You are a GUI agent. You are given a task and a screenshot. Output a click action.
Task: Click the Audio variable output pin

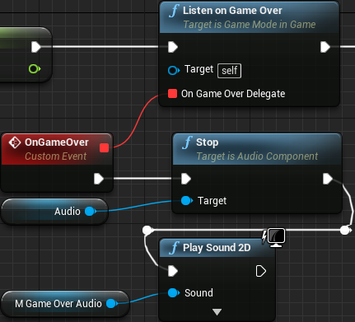[90, 212]
